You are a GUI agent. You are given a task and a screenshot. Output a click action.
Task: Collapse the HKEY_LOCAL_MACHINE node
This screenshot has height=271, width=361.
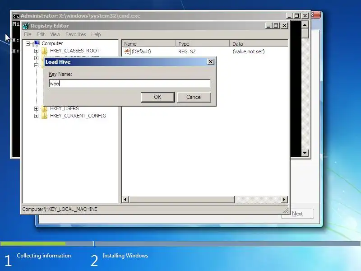tap(36, 65)
